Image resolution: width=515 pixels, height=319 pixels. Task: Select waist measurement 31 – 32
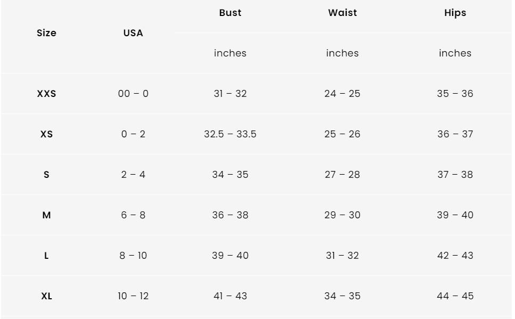tap(342, 256)
